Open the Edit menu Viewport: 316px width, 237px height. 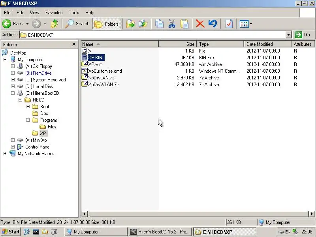pyautogui.click(x=20, y=13)
